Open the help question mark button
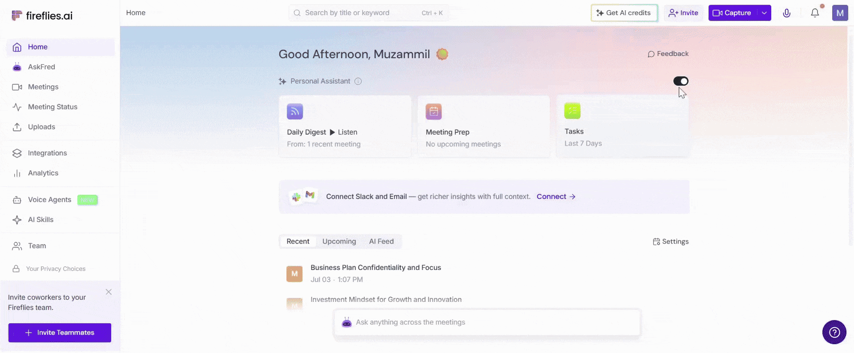Screen dimensions: 854x353 [x=834, y=332]
